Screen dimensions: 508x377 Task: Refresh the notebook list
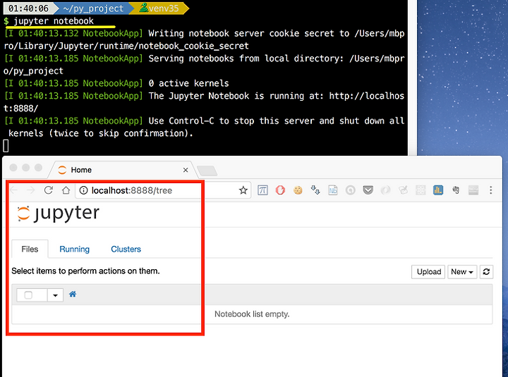click(486, 272)
